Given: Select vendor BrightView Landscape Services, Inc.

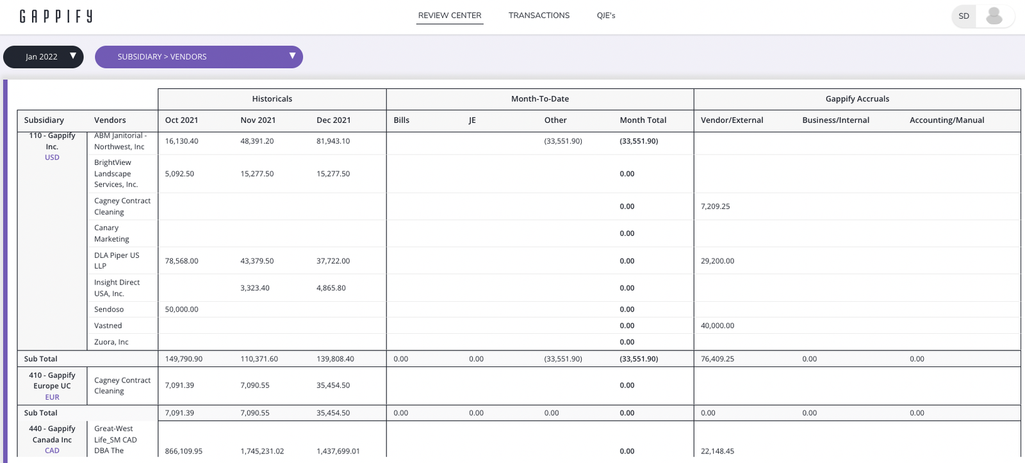Looking at the screenshot, I should click(116, 173).
